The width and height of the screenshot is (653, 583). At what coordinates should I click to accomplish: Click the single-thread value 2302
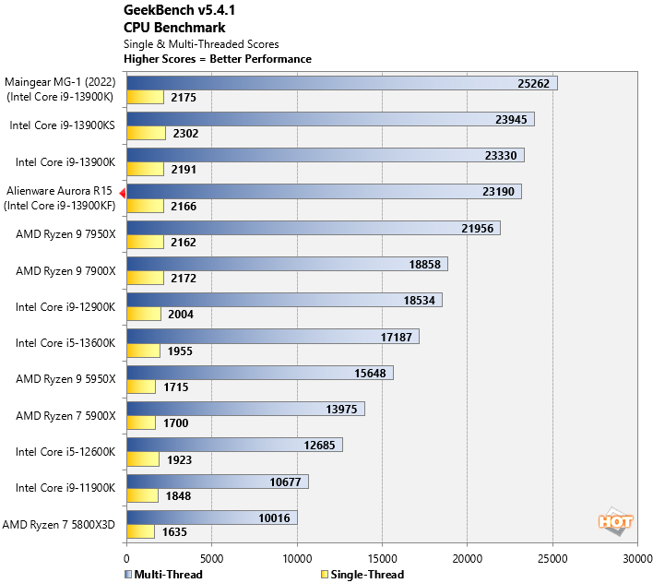point(185,133)
